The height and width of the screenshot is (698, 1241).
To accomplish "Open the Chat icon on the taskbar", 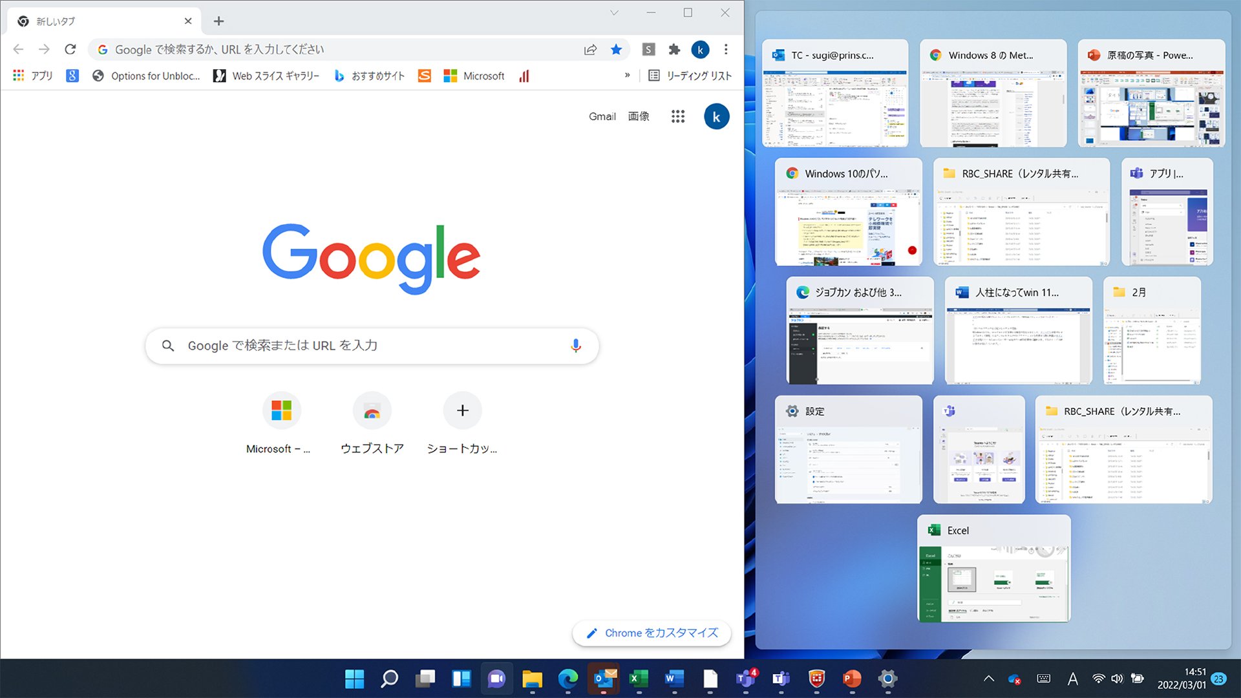I will click(496, 679).
